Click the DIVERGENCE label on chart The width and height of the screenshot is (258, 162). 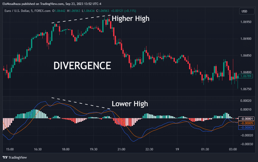tap(82, 66)
